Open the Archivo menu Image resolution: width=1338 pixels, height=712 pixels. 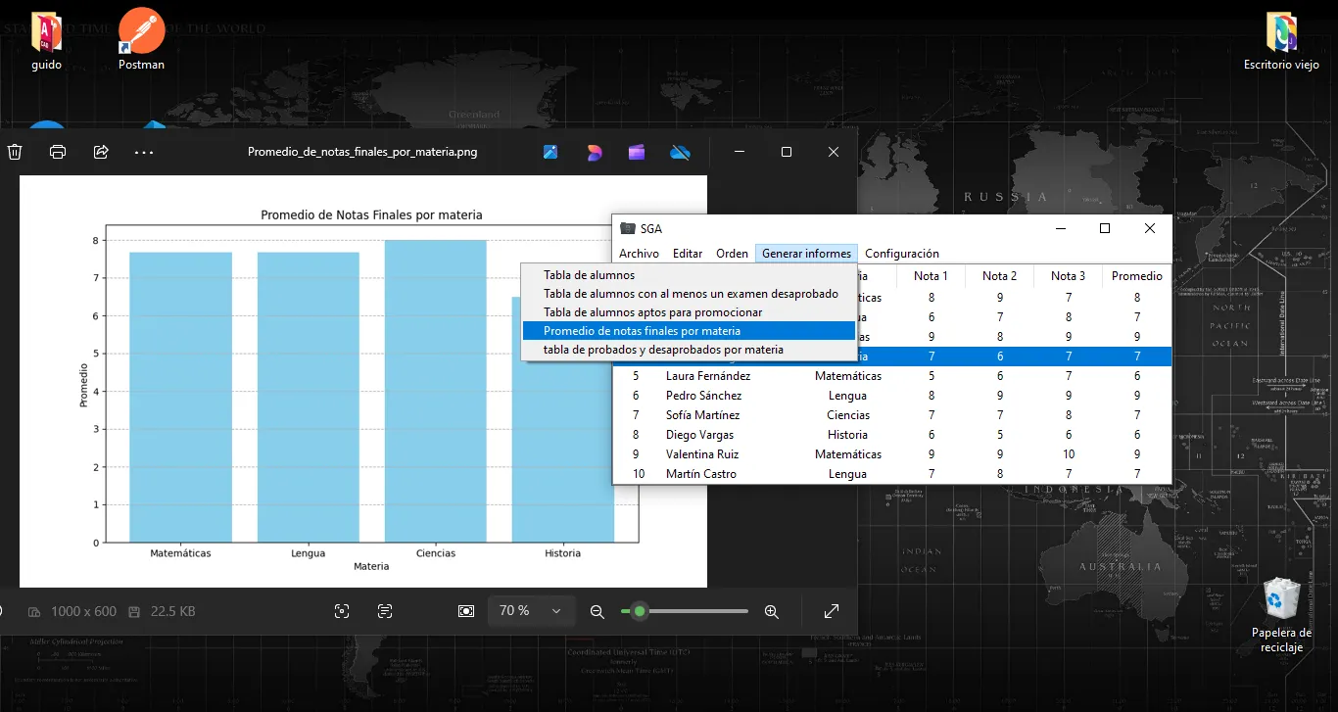(639, 254)
